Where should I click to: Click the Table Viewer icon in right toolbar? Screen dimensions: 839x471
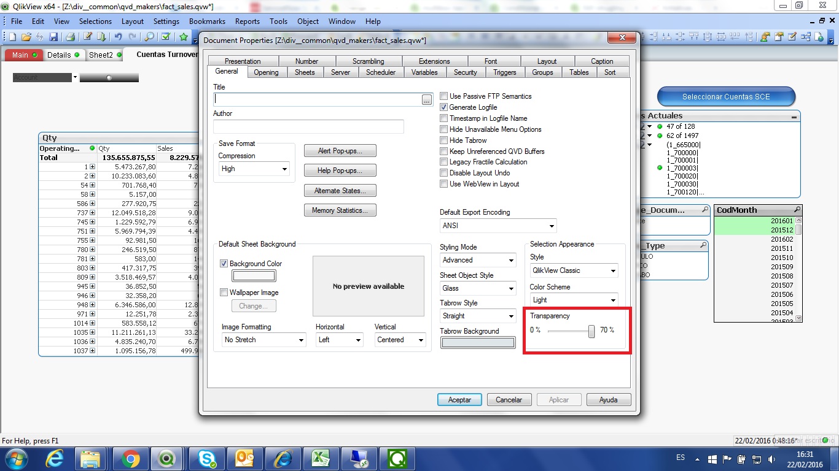[806, 37]
